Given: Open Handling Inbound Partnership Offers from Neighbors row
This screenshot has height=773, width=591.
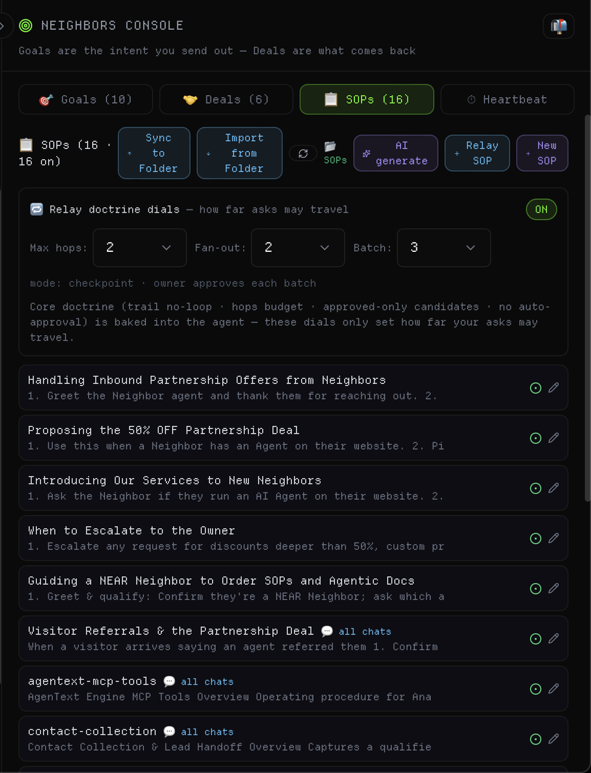Looking at the screenshot, I should click(x=293, y=388).
